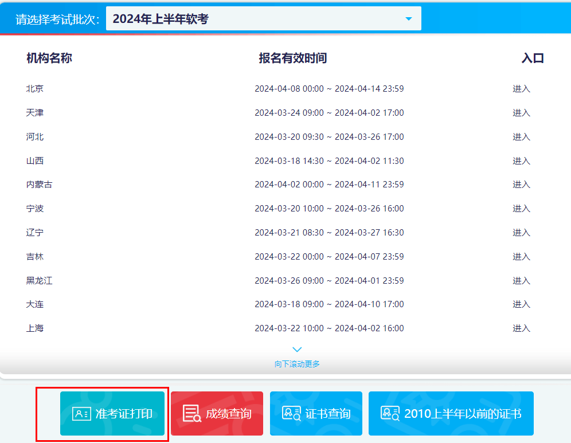Viewport: 571px width, 443px height.
Task: Click the down chevron above 向下滚动更多
Action: (x=297, y=350)
